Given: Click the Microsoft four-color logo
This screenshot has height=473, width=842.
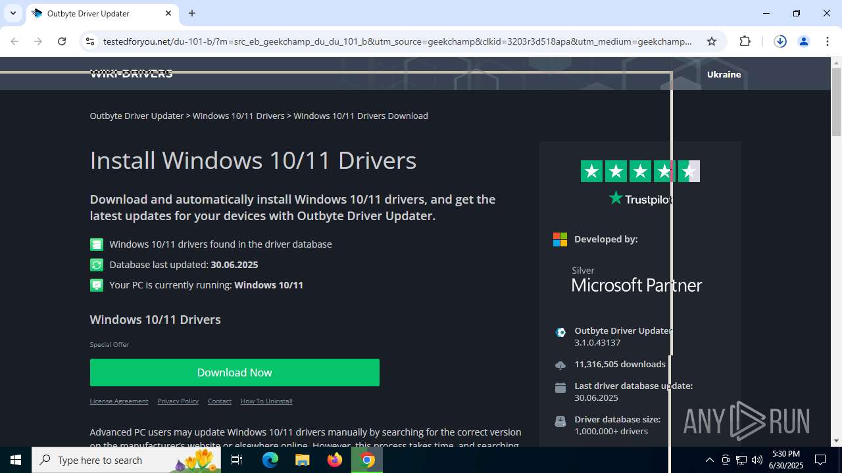Looking at the screenshot, I should [x=560, y=239].
